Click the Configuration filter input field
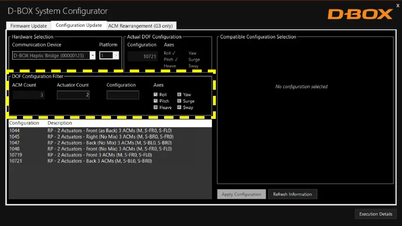Image resolution: width=402 pixels, height=226 pixels. tap(123, 95)
